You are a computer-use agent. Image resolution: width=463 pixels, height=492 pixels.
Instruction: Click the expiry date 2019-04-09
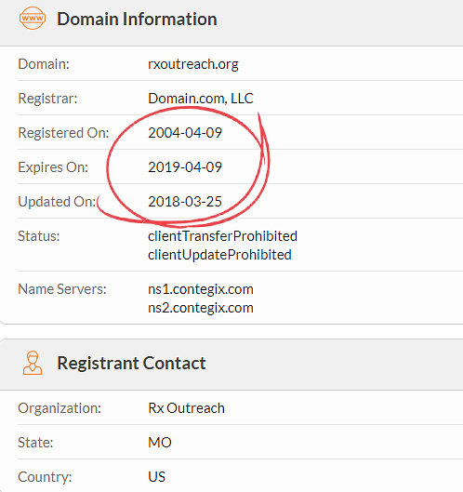pyautogui.click(x=185, y=166)
